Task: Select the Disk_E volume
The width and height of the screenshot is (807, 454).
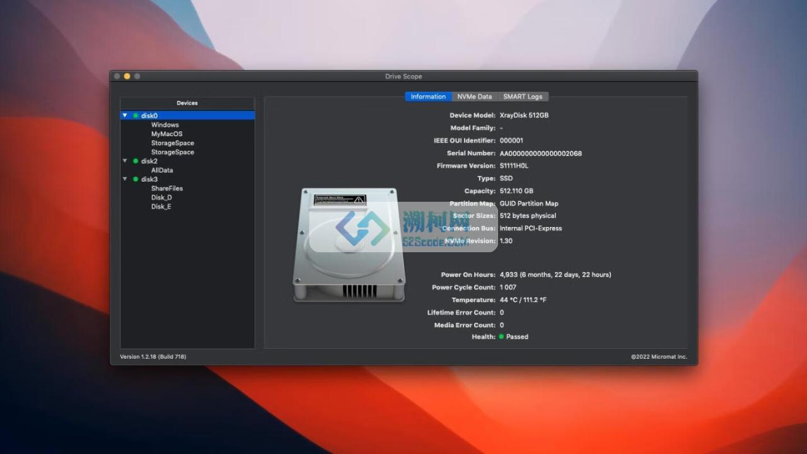Action: pos(161,206)
